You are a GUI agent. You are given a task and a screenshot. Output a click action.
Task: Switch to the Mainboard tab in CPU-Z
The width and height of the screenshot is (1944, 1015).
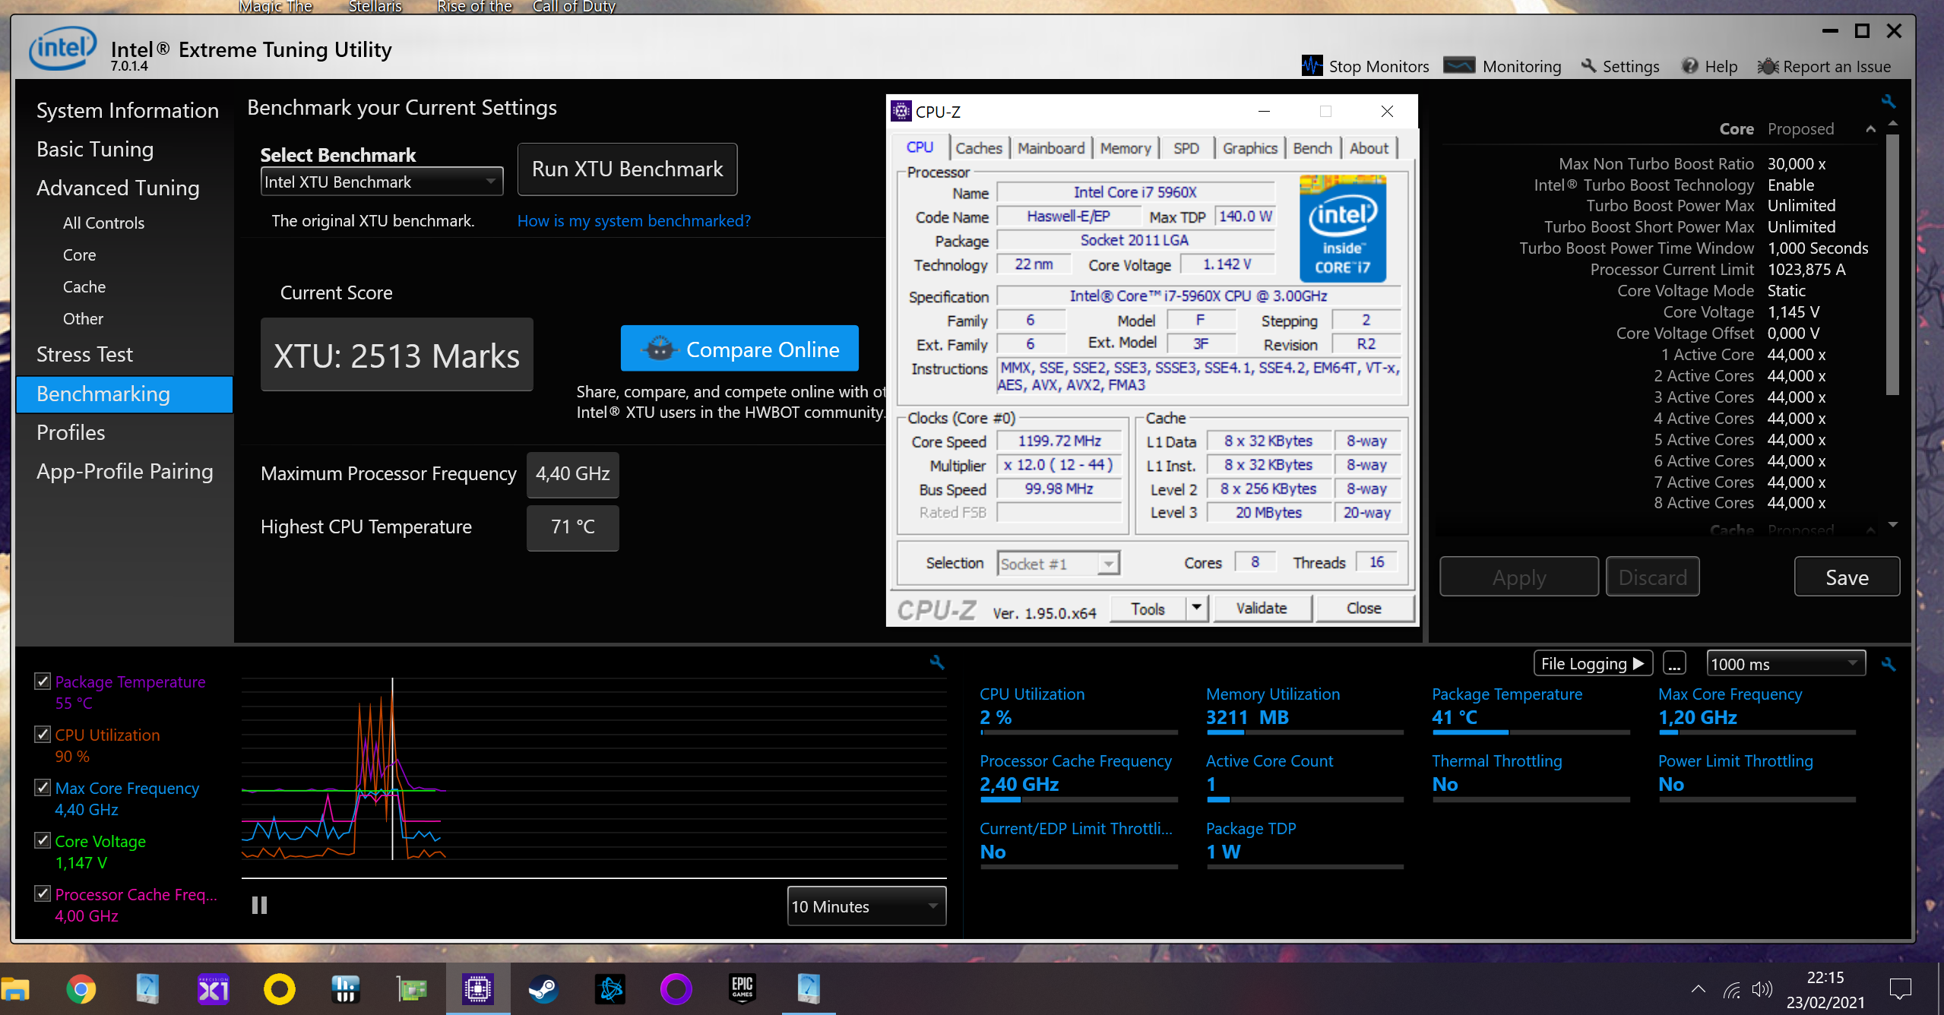[x=1050, y=148]
